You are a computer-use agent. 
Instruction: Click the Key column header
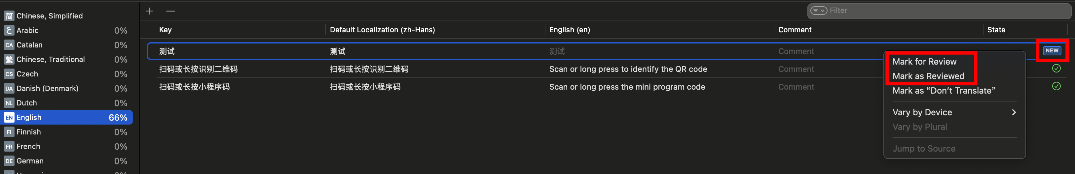[165, 30]
